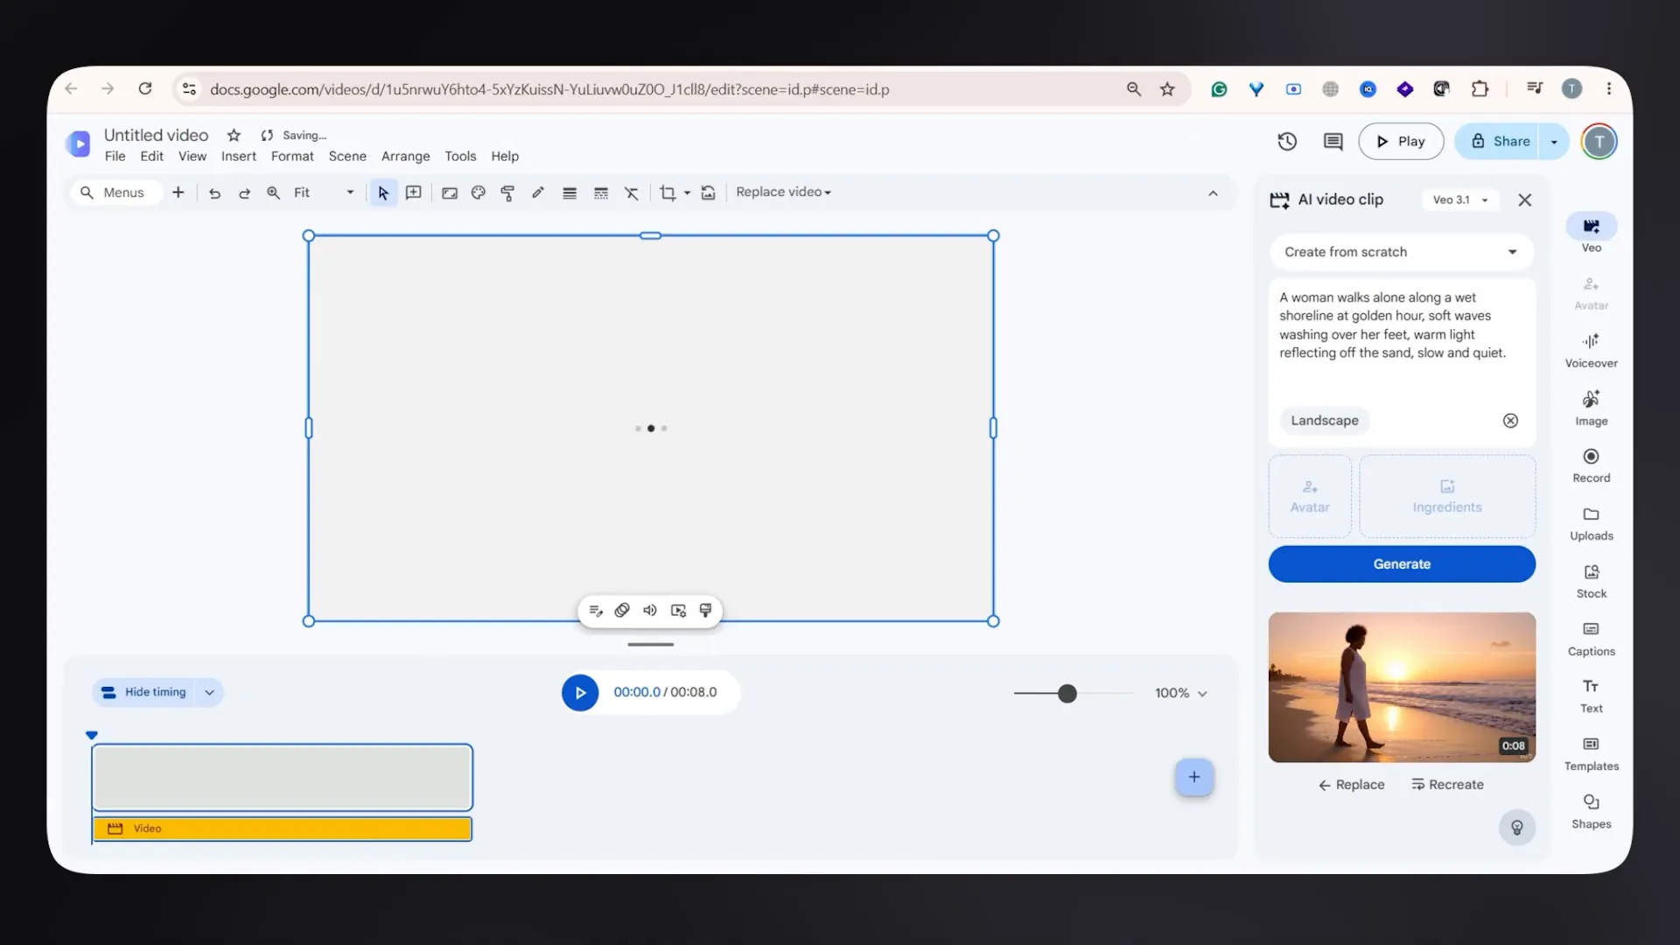The image size is (1680, 945).
Task: Open the Uploads sidebar panel
Action: 1591,523
